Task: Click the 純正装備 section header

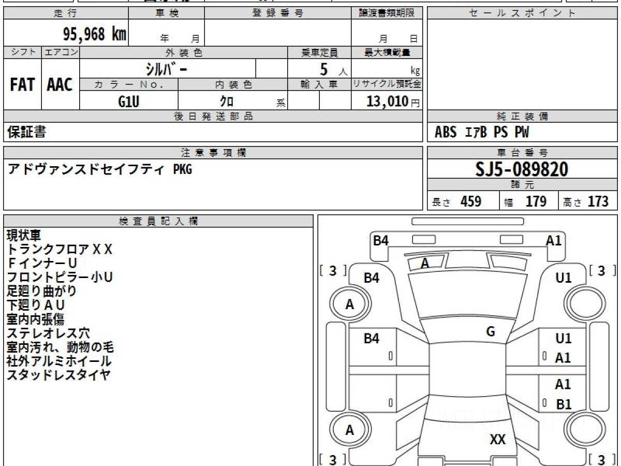Action: [522, 116]
